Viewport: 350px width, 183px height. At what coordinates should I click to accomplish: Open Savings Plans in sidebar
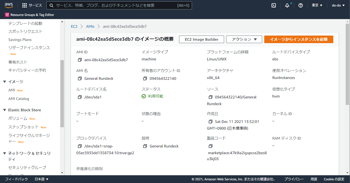[x=20, y=40]
